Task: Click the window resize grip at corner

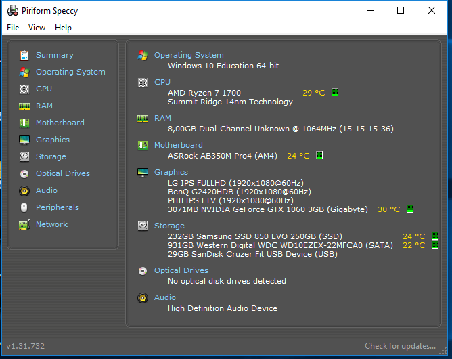Action: [x=443, y=352]
